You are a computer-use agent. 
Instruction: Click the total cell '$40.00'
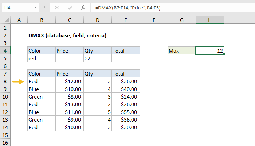pyautogui.click(x=126, y=89)
